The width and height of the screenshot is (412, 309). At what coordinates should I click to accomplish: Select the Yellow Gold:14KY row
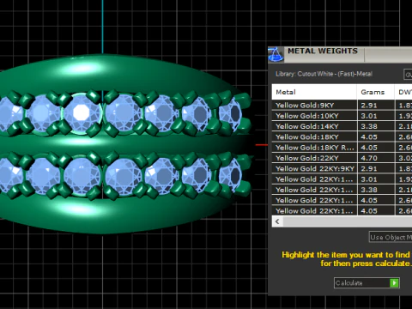(342, 126)
